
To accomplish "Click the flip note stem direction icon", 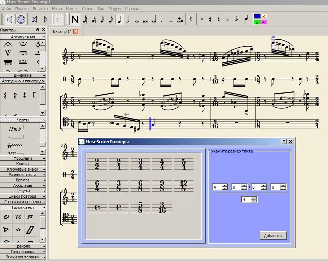I will click(246, 19).
